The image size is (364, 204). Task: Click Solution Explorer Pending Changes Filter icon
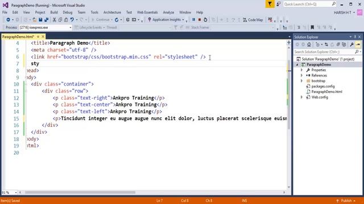tap(317, 44)
